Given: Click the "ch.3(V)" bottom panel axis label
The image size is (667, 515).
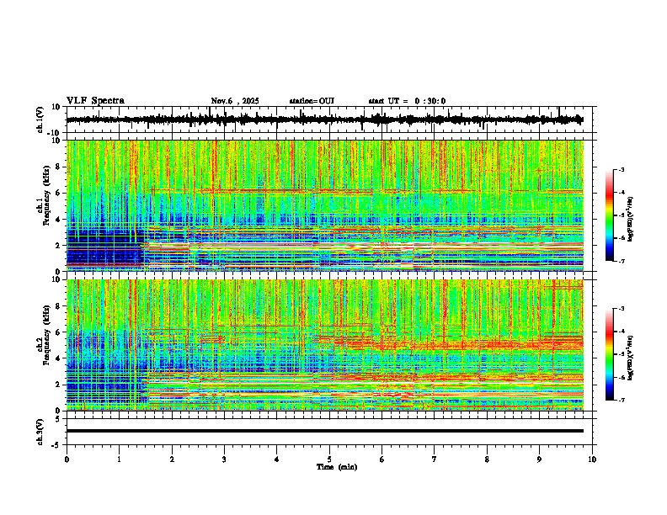Looking at the screenshot, I should pyautogui.click(x=40, y=433).
